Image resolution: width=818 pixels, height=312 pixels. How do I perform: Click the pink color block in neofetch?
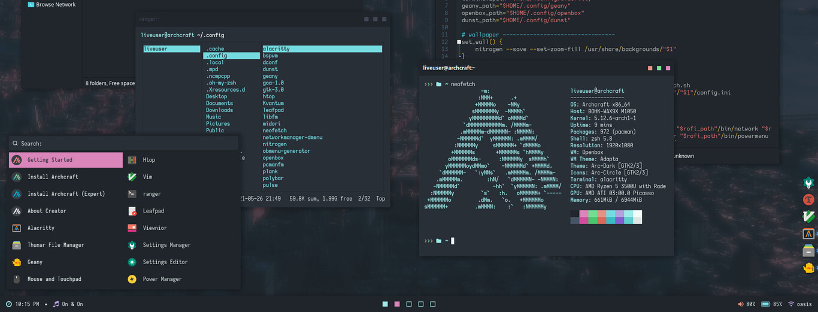[x=584, y=214]
